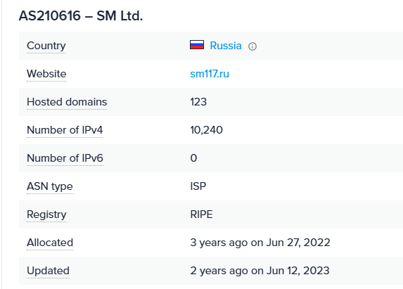Click the Russian flag icon
Image resolution: width=403 pixels, height=289 pixels.
(x=197, y=45)
